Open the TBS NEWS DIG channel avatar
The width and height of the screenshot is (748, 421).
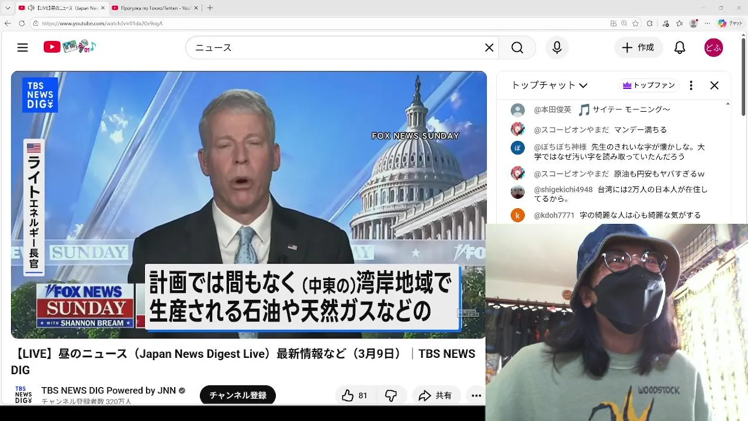(23, 395)
